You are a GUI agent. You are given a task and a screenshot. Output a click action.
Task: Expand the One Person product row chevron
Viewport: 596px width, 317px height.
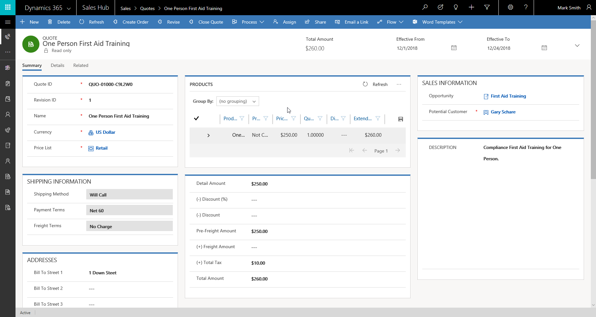(208, 135)
